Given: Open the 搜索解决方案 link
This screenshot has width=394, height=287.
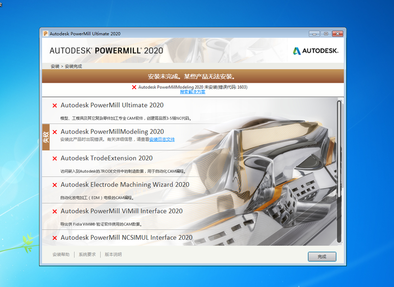Looking at the screenshot, I should coord(193,92).
